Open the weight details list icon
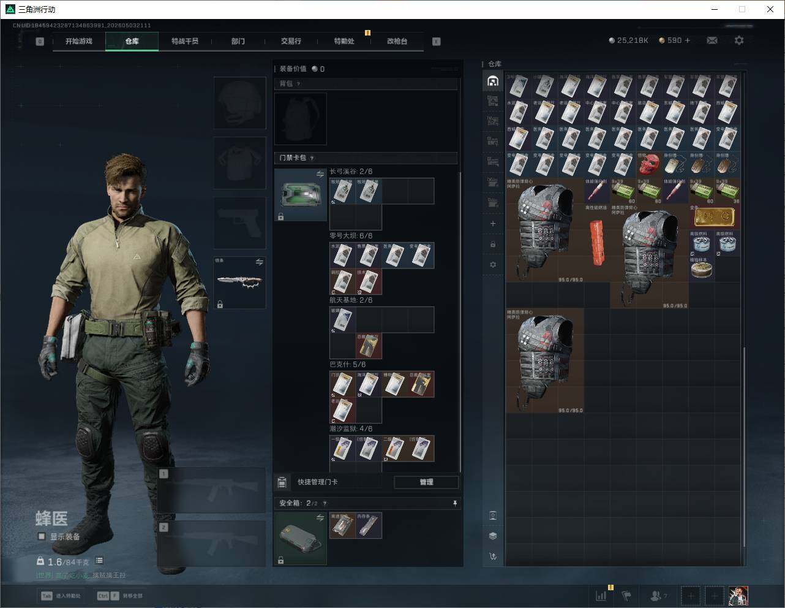The width and height of the screenshot is (785, 608). point(99,561)
